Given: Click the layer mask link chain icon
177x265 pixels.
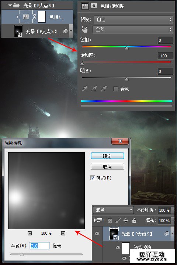Looking at the screenshot, I should point(35,17).
